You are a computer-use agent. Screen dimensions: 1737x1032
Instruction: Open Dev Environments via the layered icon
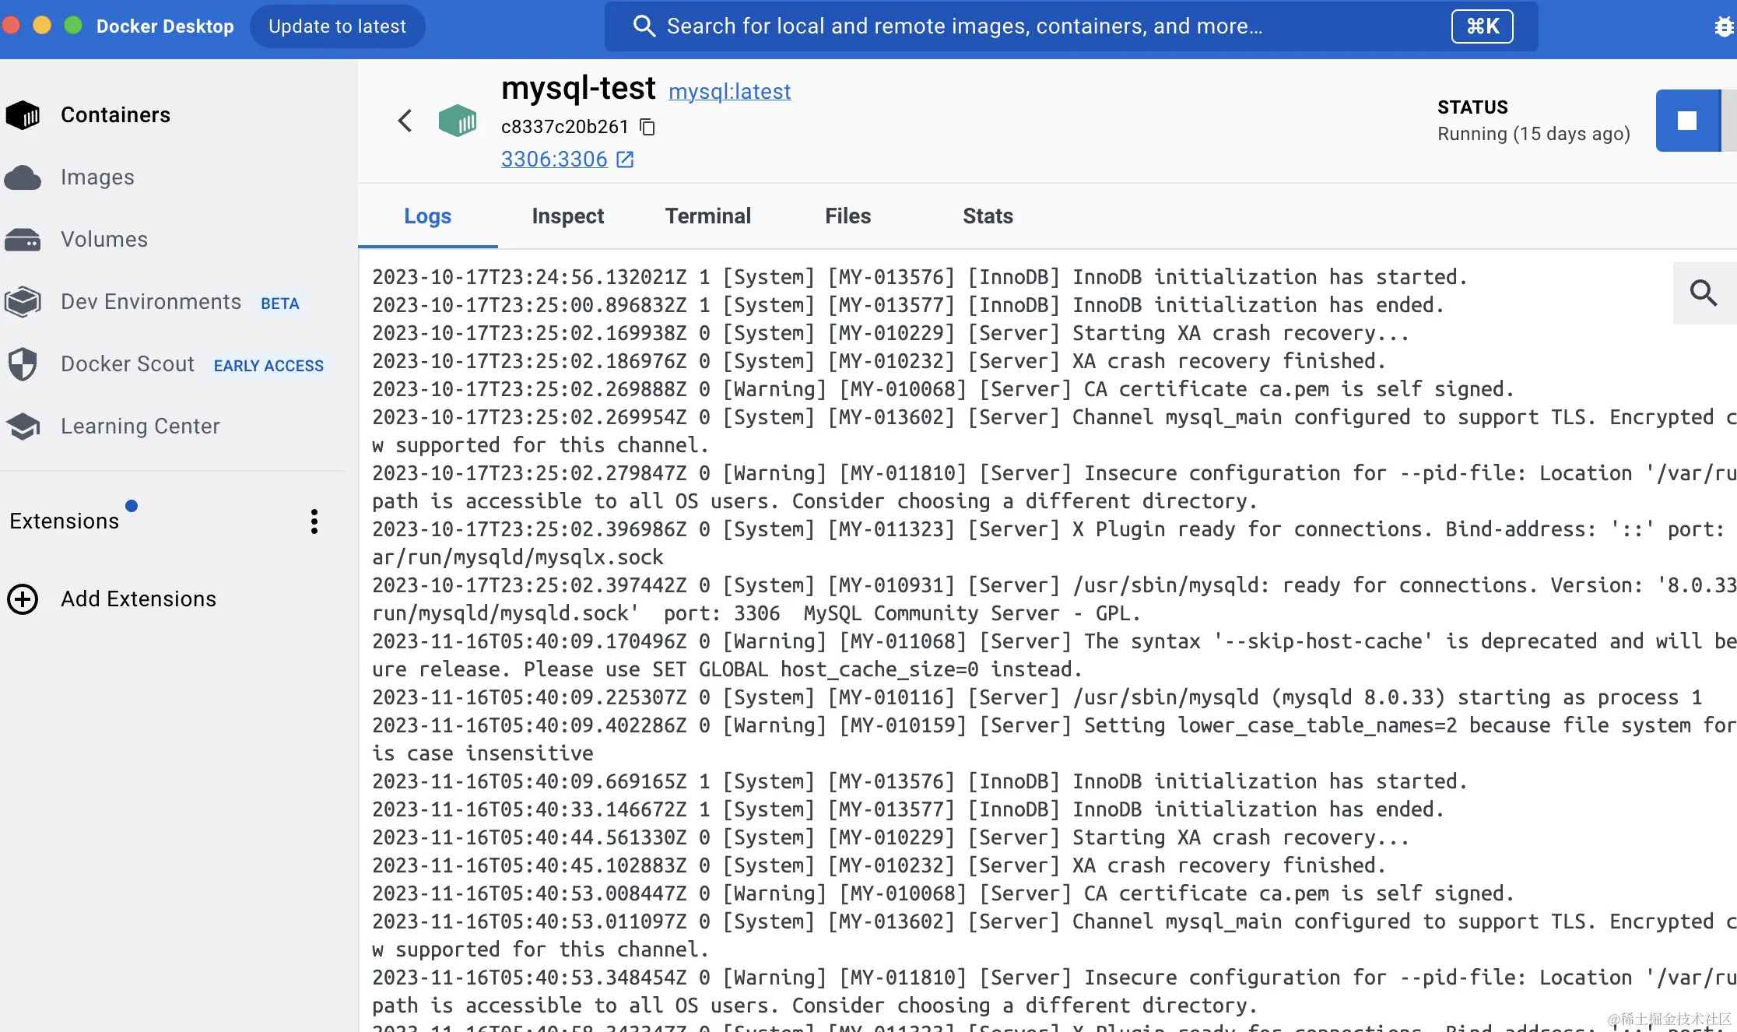tap(23, 302)
